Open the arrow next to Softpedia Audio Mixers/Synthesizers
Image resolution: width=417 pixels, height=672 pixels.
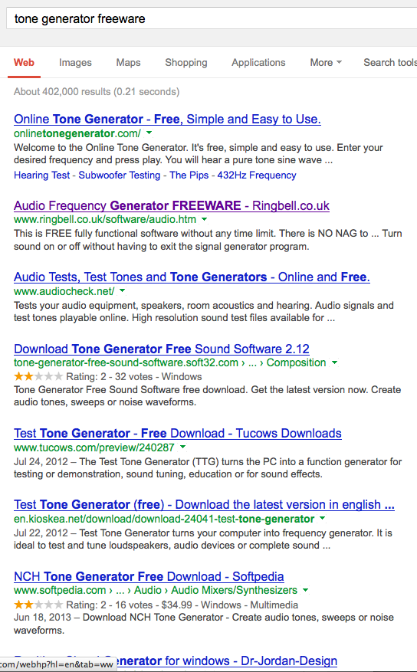coord(305,590)
